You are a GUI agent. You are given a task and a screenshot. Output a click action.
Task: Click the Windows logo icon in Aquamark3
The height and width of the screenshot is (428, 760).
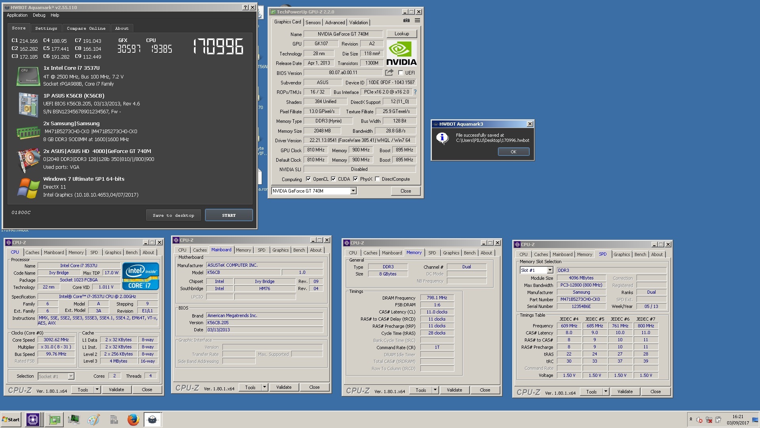tap(28, 188)
